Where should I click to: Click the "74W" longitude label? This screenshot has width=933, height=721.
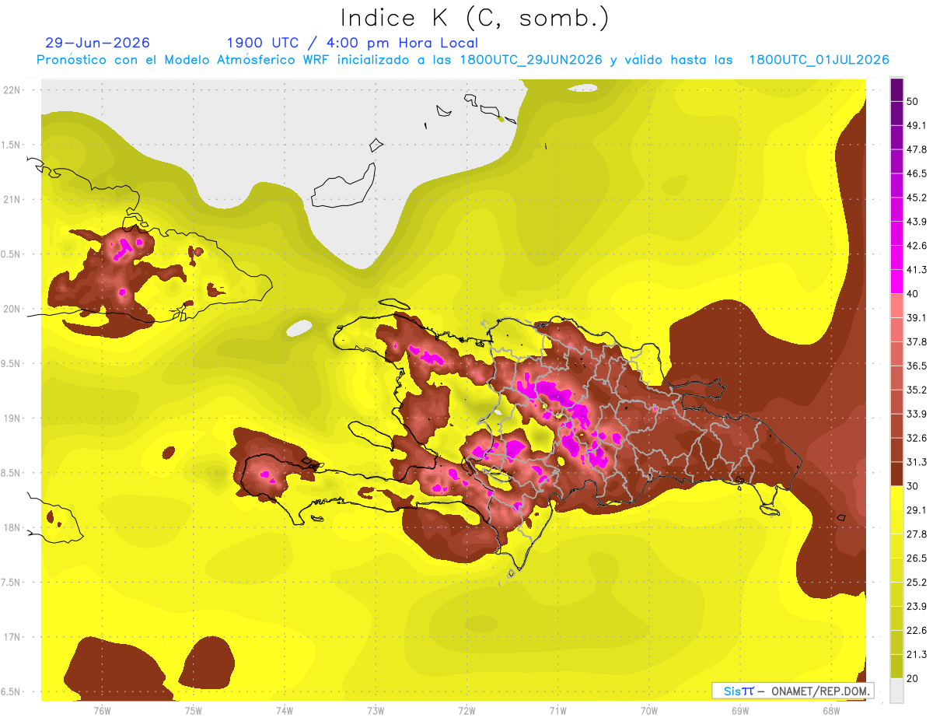tap(284, 710)
